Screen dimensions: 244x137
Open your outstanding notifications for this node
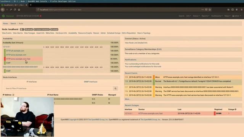click(142, 64)
